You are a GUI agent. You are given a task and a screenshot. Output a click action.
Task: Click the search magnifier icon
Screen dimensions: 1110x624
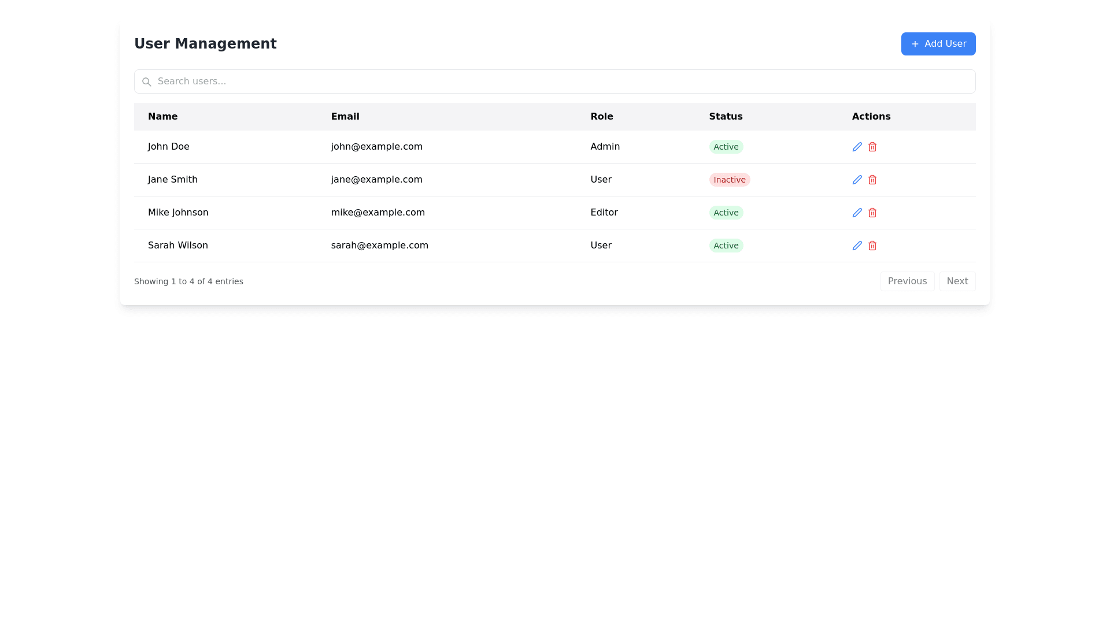(x=146, y=82)
